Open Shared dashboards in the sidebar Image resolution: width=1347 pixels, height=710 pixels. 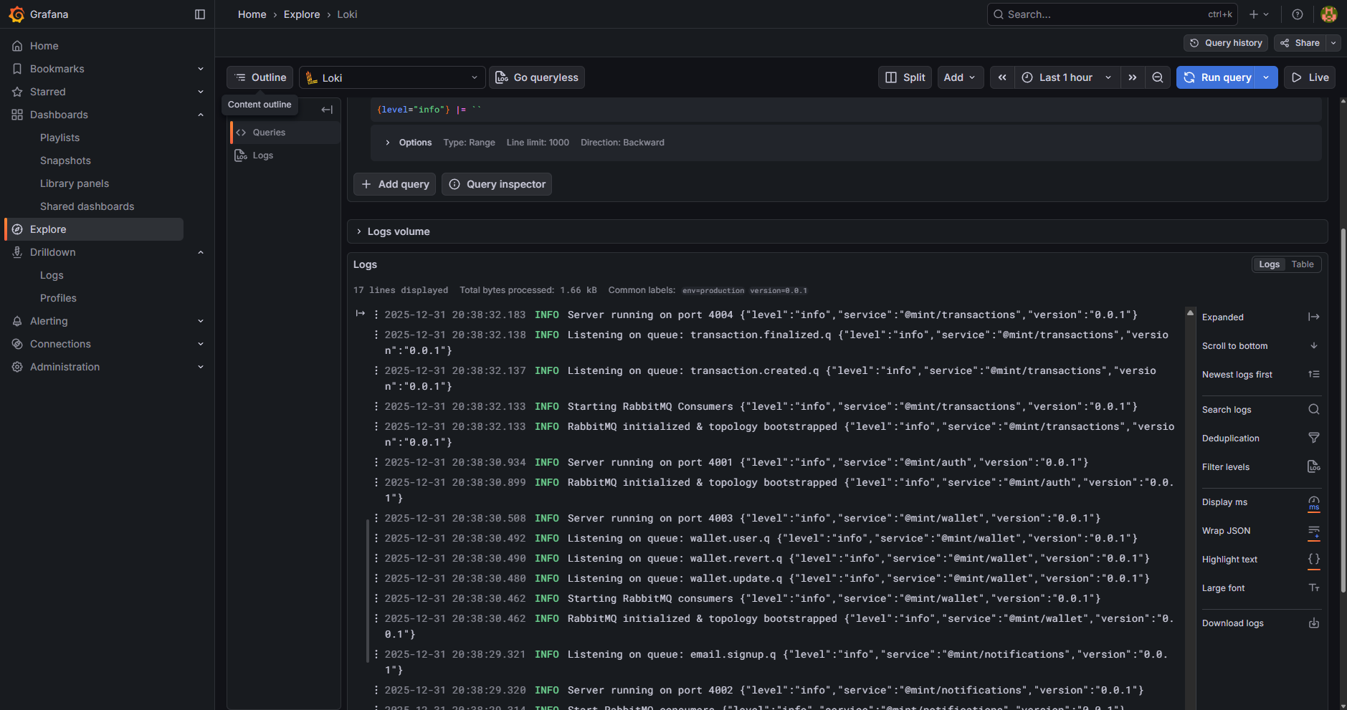pyautogui.click(x=87, y=206)
